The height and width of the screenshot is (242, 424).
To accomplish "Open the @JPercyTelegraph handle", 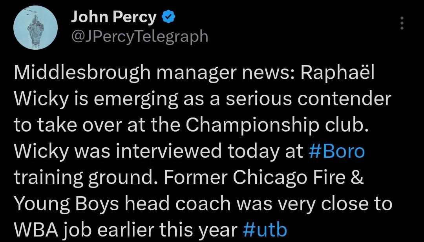I will click(139, 36).
